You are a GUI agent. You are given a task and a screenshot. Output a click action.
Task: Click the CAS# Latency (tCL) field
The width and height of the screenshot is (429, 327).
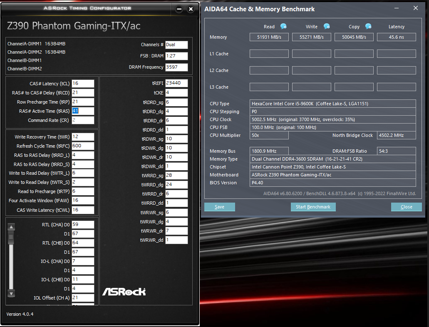83,84
